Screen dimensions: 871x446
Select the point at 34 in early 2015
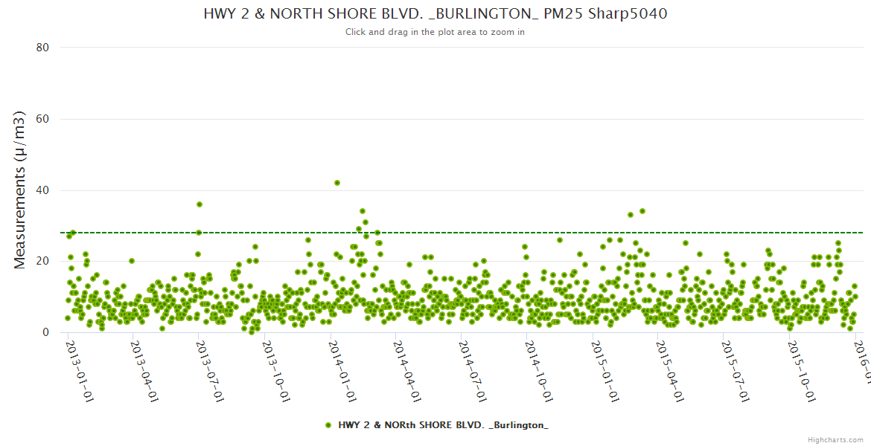coord(642,211)
